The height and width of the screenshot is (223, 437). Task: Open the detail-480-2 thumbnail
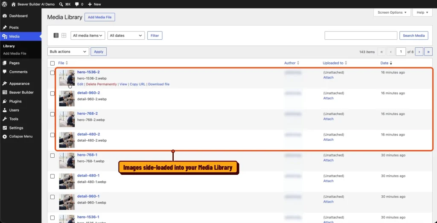pos(67,140)
